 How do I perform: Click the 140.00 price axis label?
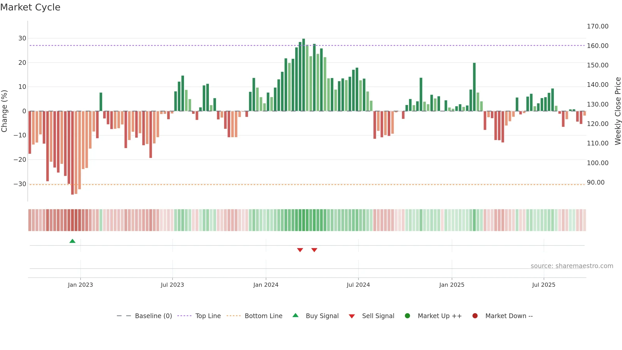pyautogui.click(x=598, y=85)
